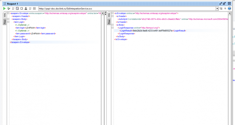Switch to Raw tab of response viewer

(109, 22)
